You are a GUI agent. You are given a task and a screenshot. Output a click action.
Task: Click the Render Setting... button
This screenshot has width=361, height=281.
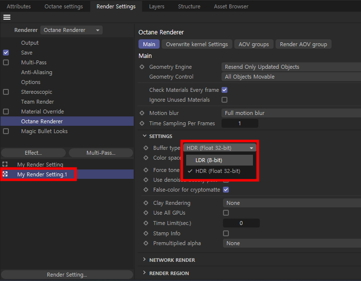(x=67, y=275)
